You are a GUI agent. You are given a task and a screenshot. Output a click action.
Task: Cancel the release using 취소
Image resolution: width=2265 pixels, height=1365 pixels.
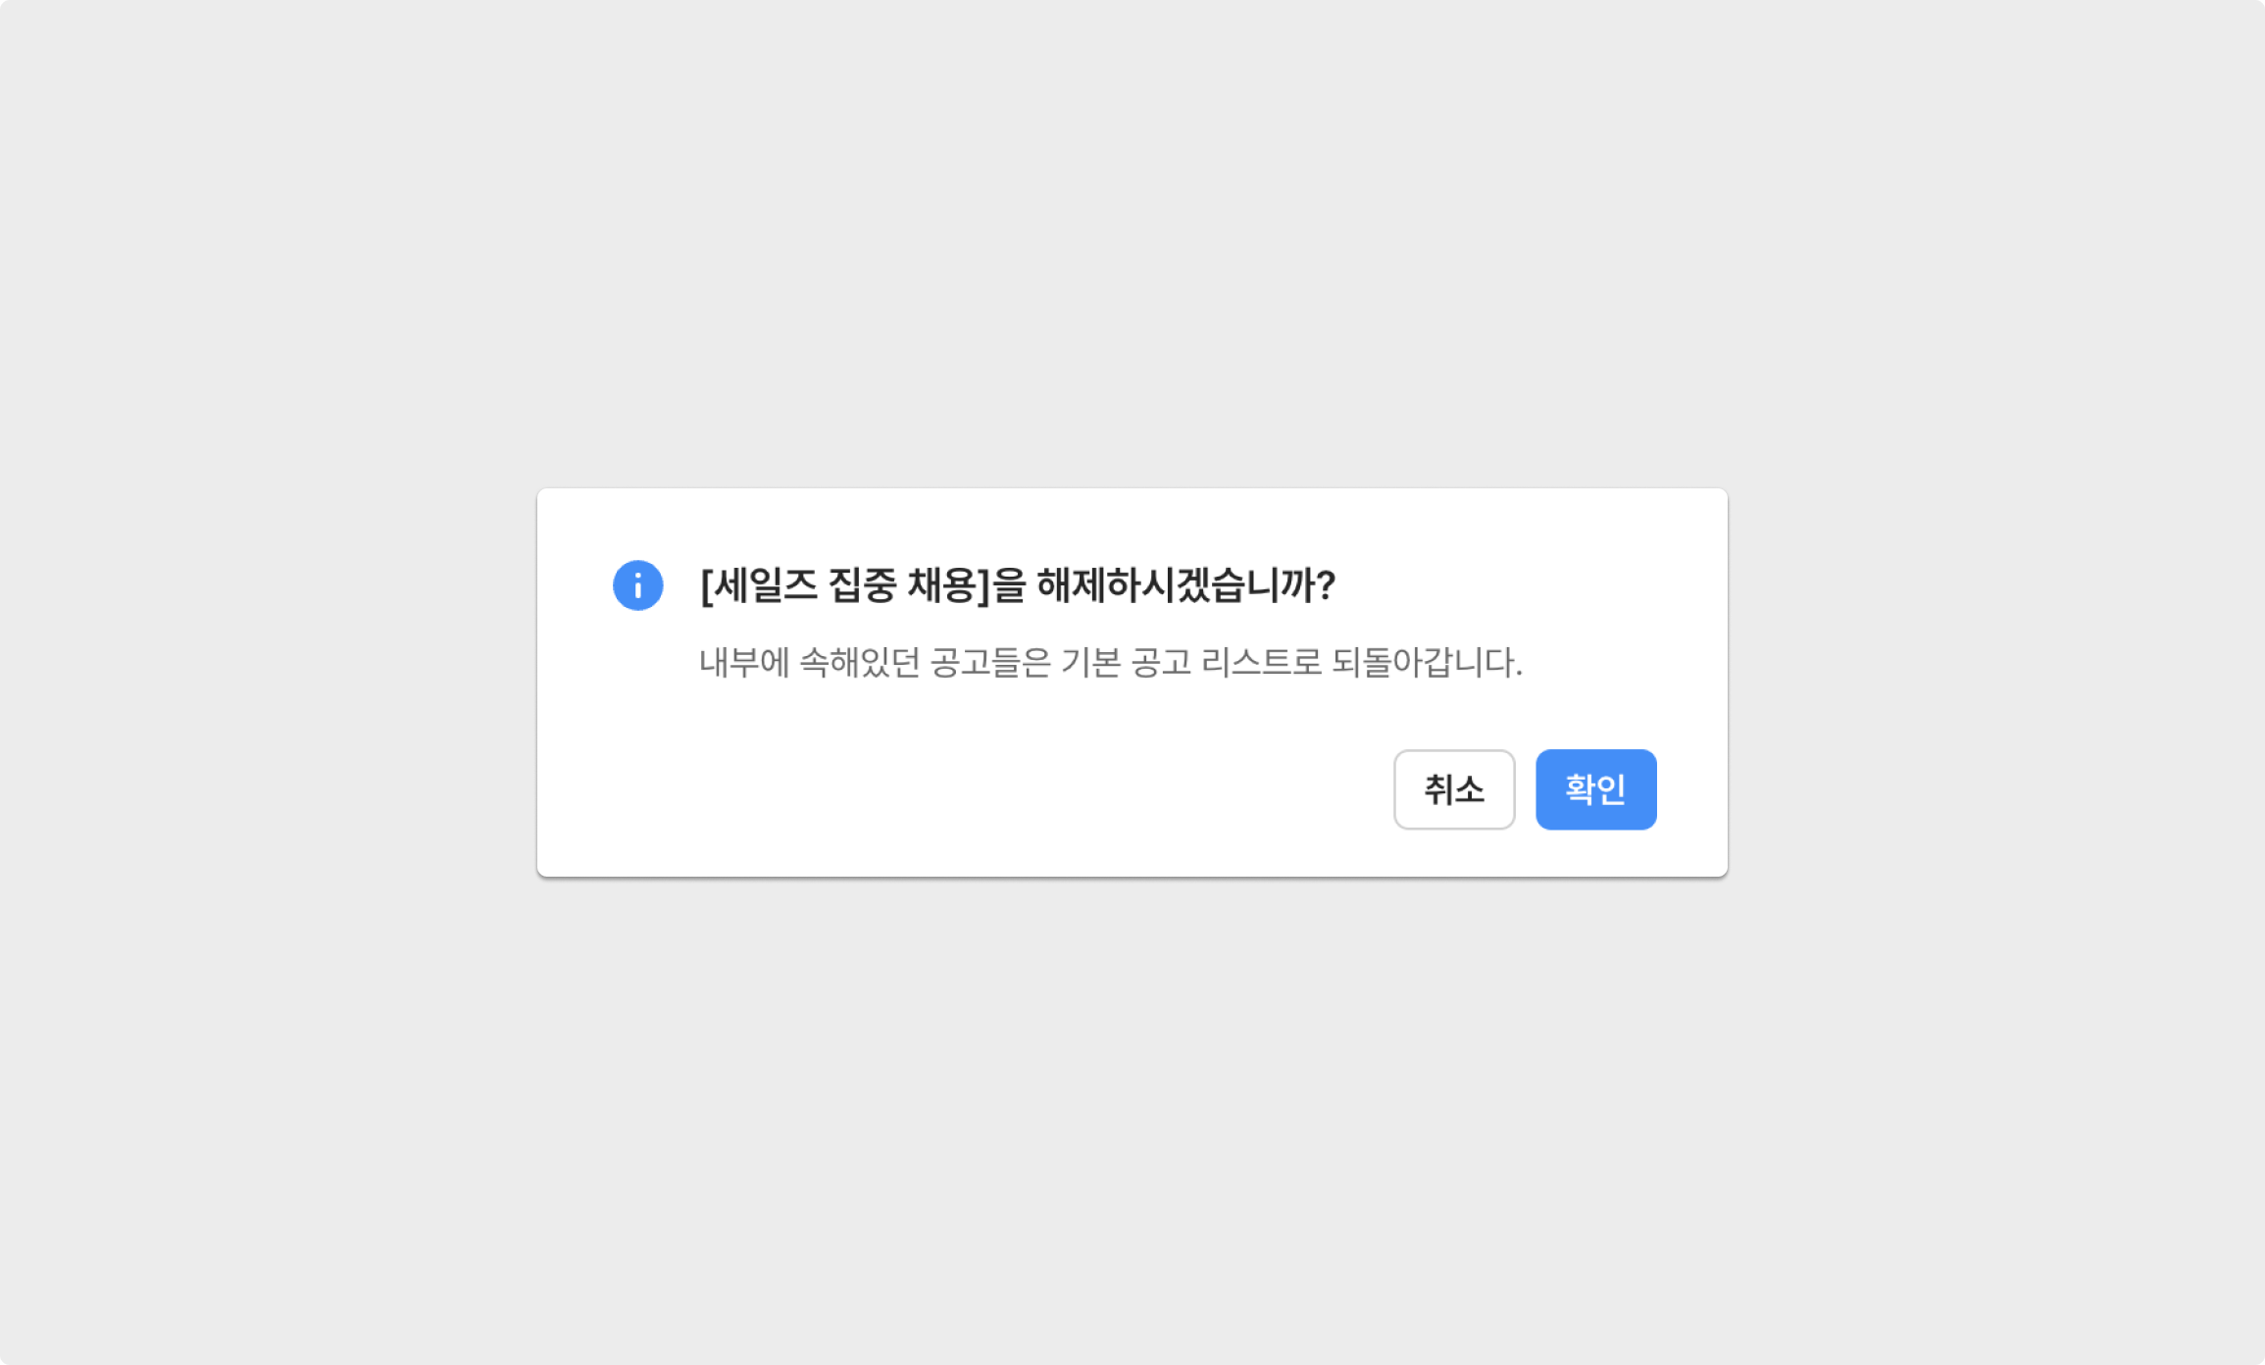[x=1454, y=789]
